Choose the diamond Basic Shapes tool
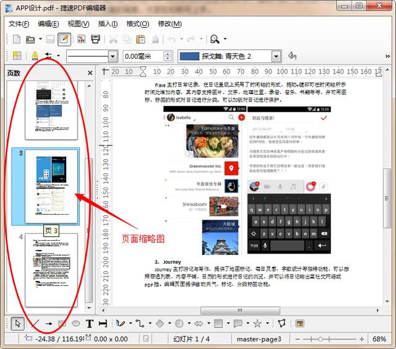The width and height of the screenshot is (396, 349). tap(160, 323)
